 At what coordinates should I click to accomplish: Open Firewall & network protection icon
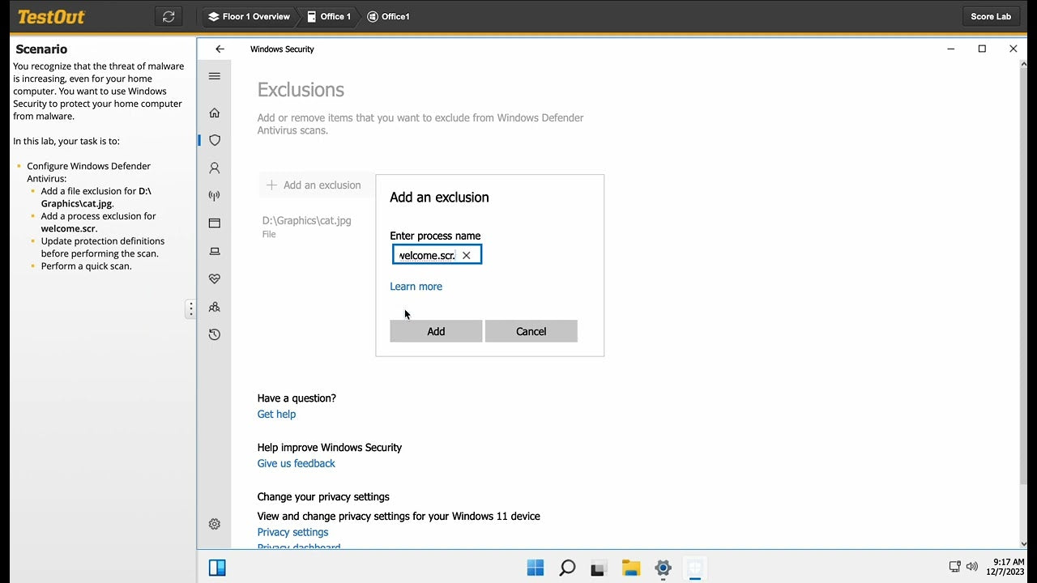(x=215, y=195)
